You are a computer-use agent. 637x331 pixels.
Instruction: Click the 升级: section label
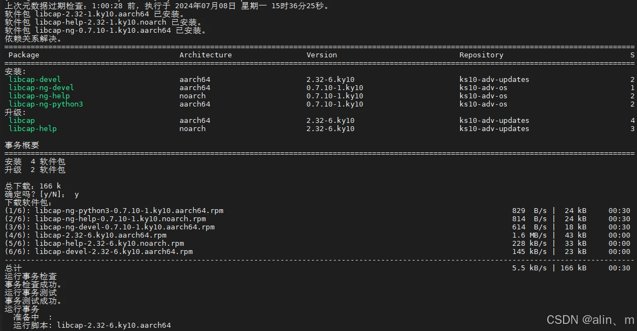click(15, 112)
